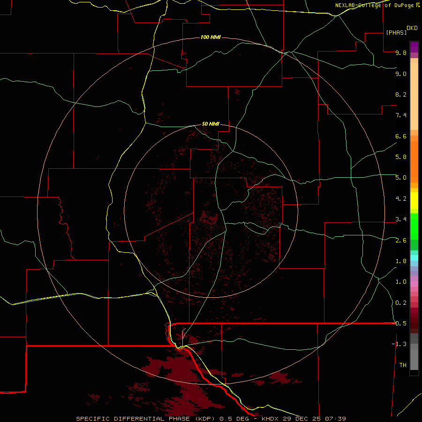The image size is (422, 422).
Task: Pick the pink segment of the color bar
Action: pyautogui.click(x=414, y=284)
